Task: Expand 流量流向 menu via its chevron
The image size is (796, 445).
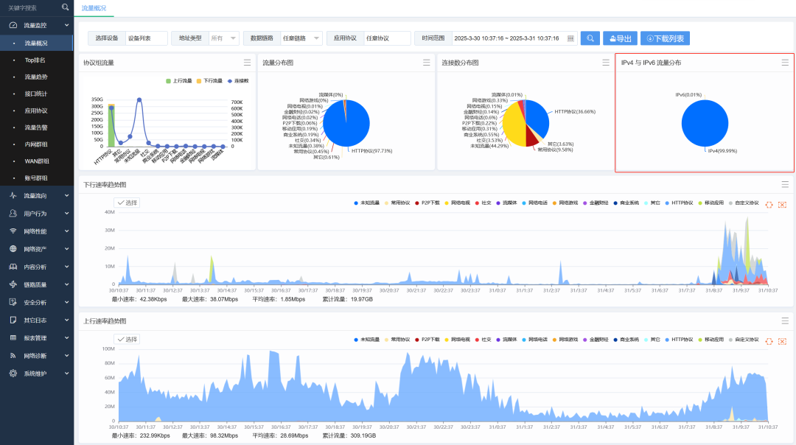Action: point(66,195)
